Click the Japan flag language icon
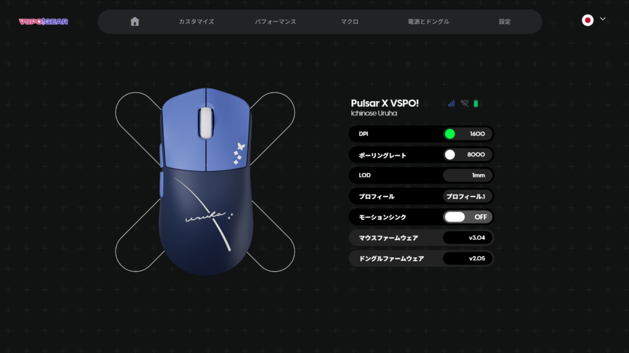 [587, 20]
